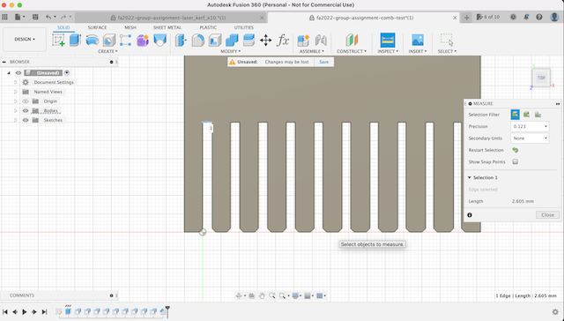
Task: Toggle visibility of the Origin folder
Action: click(26, 101)
